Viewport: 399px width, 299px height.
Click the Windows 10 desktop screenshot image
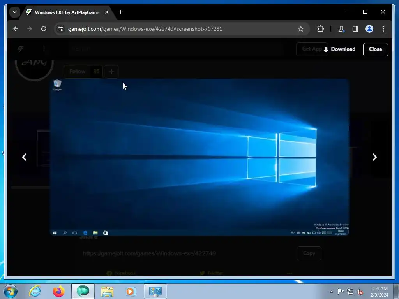pyautogui.click(x=199, y=157)
